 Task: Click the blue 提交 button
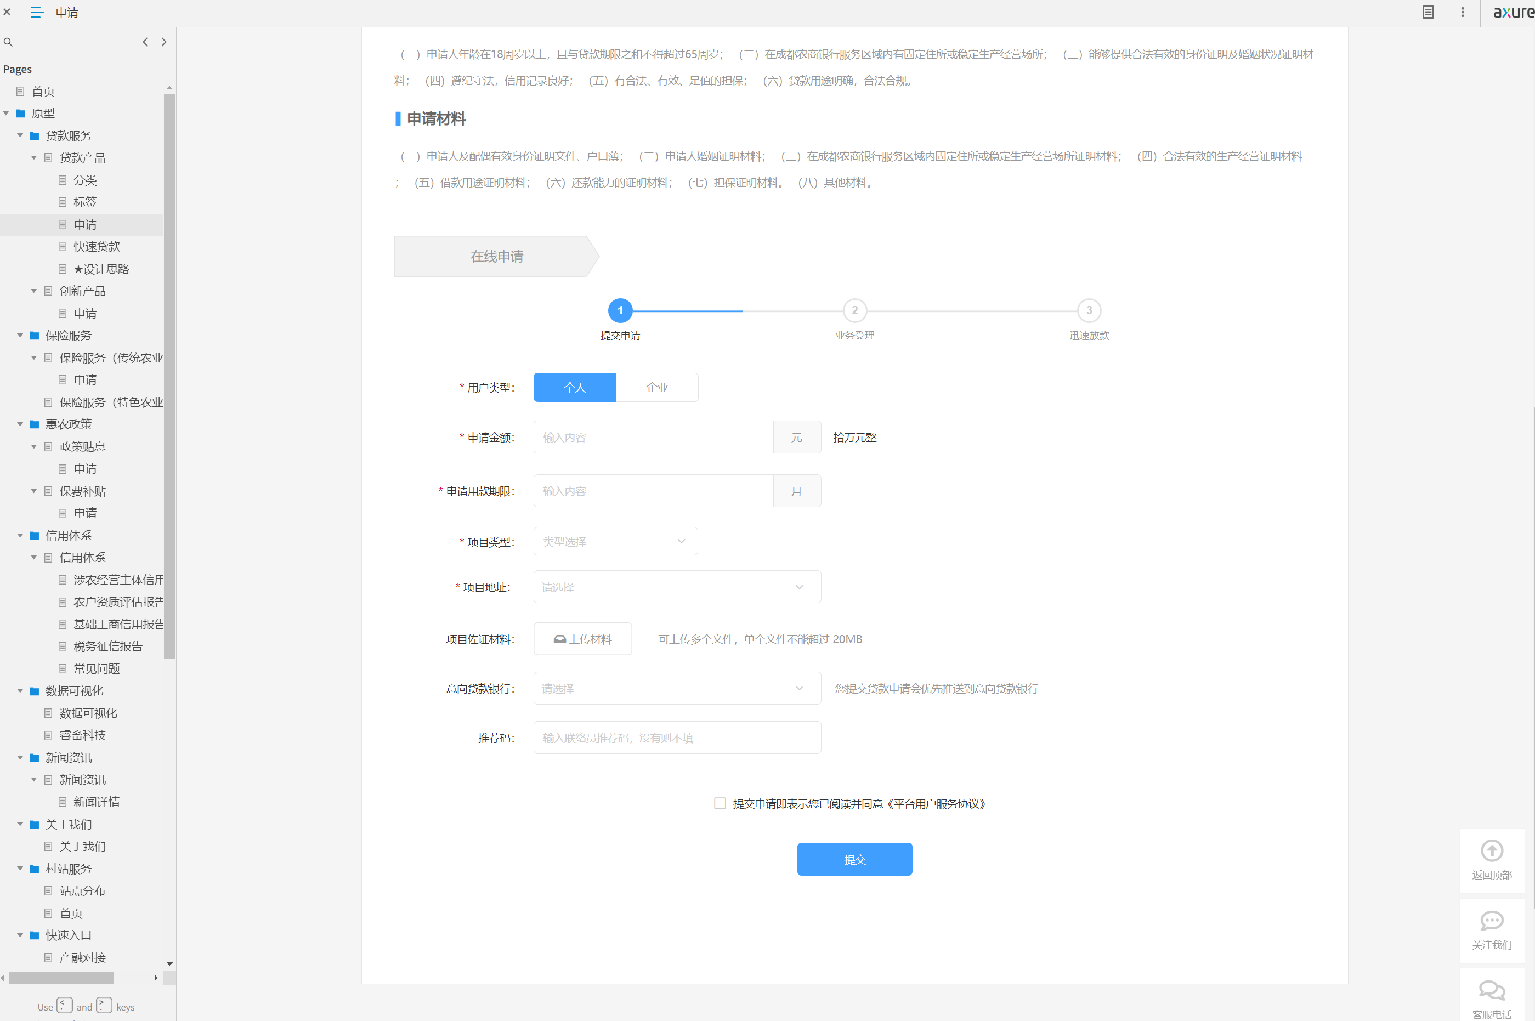pyautogui.click(x=854, y=860)
